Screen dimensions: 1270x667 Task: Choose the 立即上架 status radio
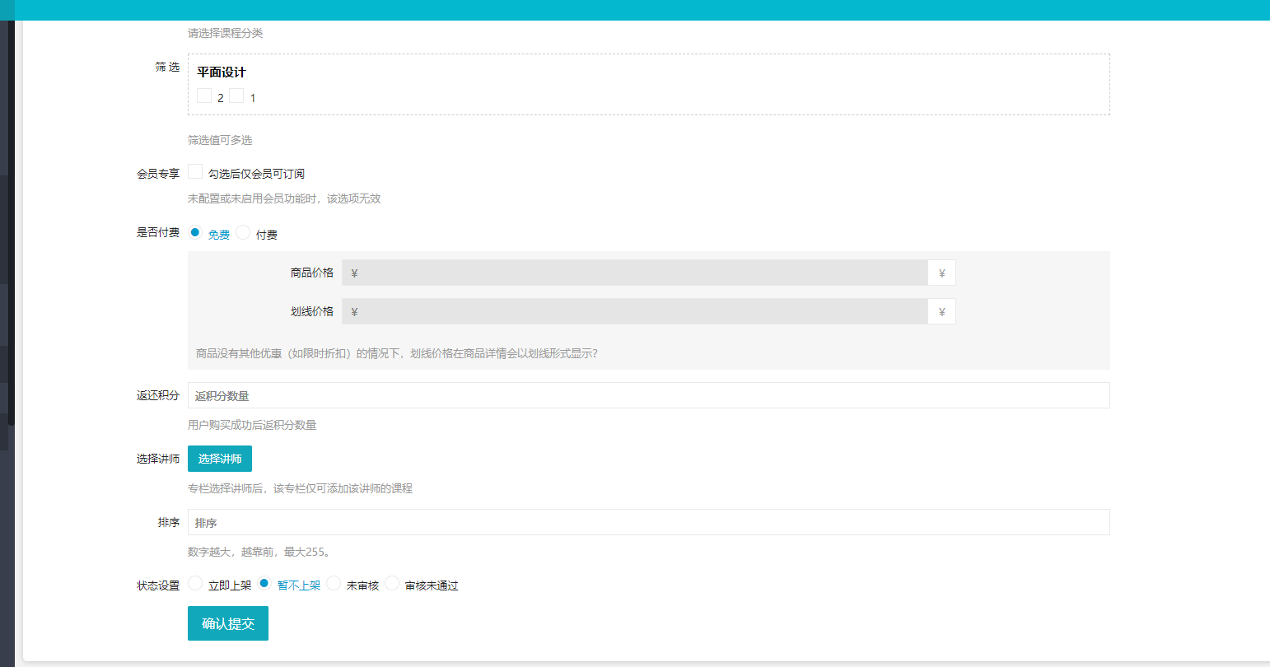point(195,583)
